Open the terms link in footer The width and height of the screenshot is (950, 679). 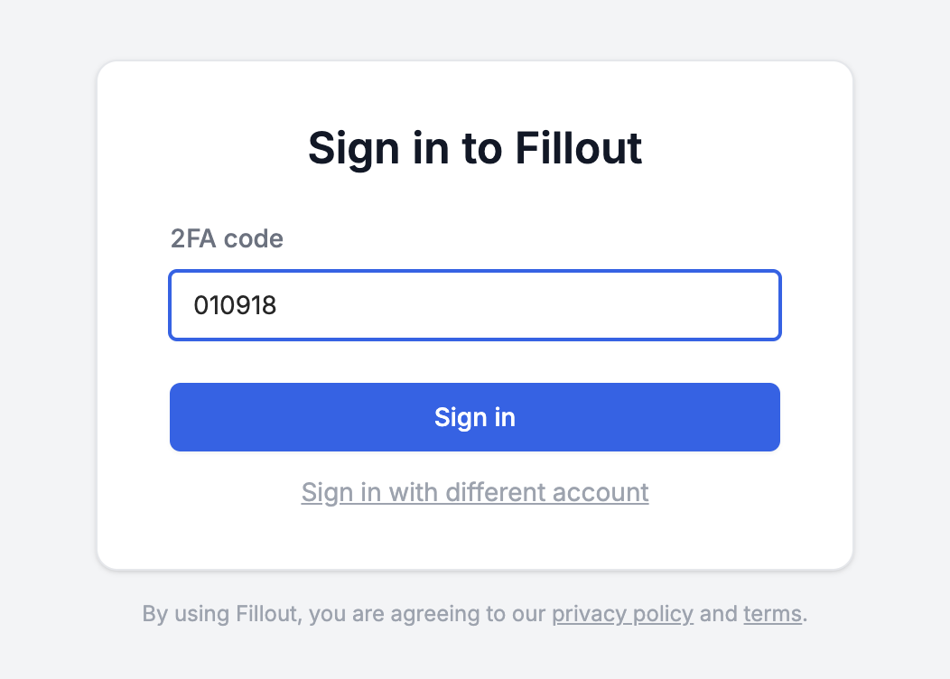point(772,614)
